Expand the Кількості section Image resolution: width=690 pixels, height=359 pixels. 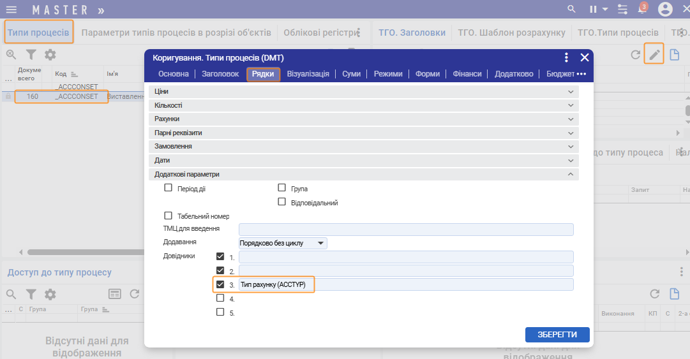(363, 105)
